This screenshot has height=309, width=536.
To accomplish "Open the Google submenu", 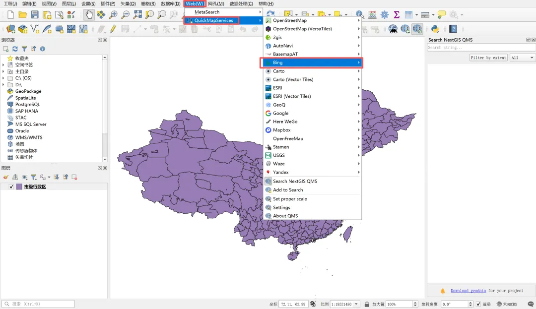I will coord(313,114).
